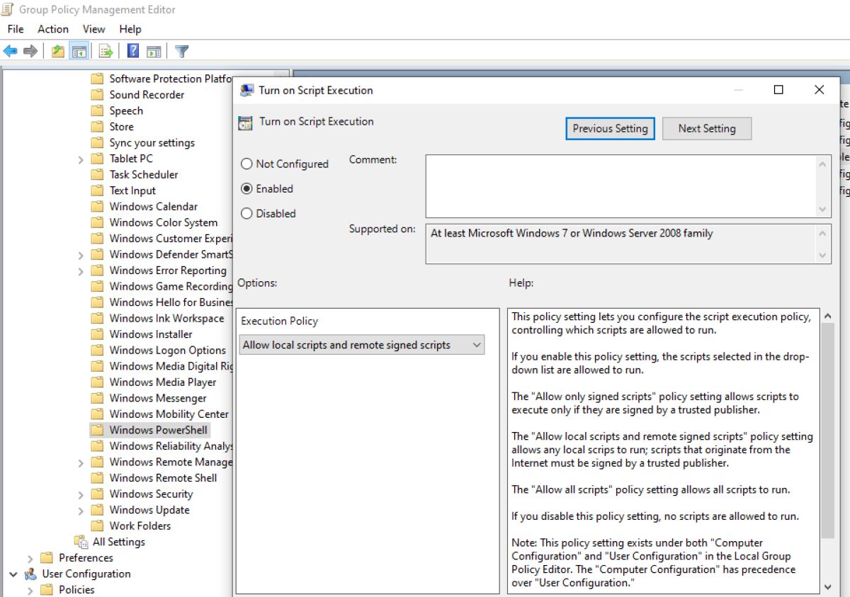
Task: Select Windows Hello for Business tree item
Action: [x=171, y=302]
